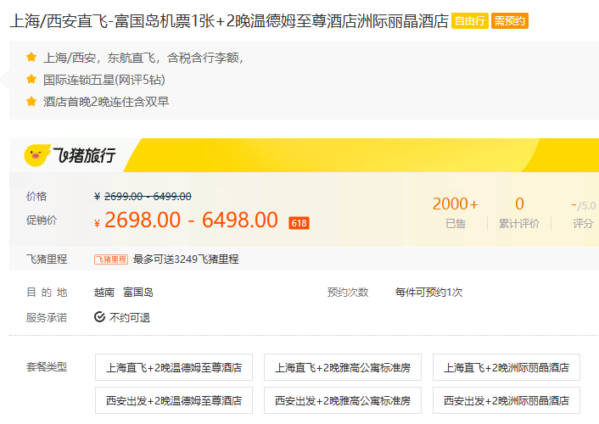Click the 飞猪里程 row label
The image size is (599, 424).
47,259
